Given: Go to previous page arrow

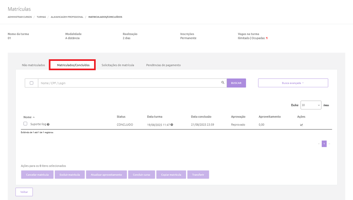Looking at the screenshot, I should pos(318,144).
